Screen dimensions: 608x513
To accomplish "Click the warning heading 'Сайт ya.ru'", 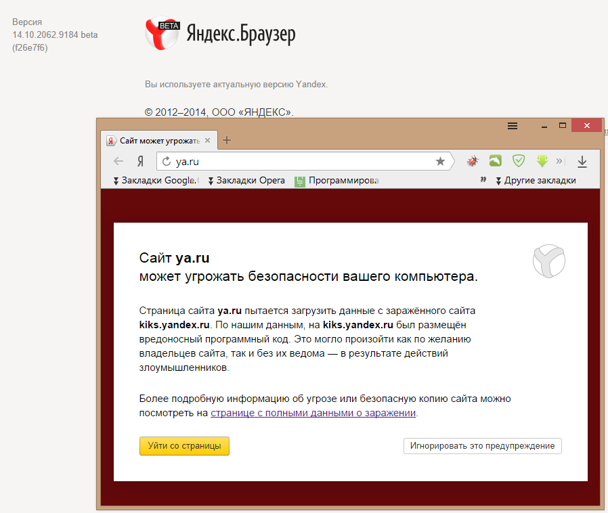I will [174, 258].
